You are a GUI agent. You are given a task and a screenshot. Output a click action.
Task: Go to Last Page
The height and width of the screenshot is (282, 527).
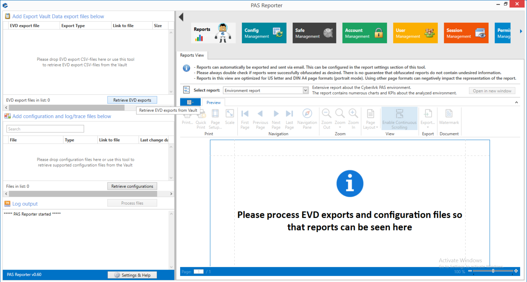[289, 119]
